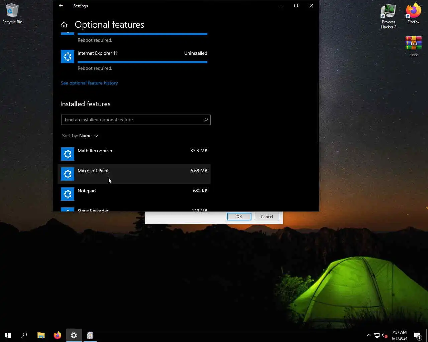
Task: Maximize the Settings window
Action: [296, 6]
